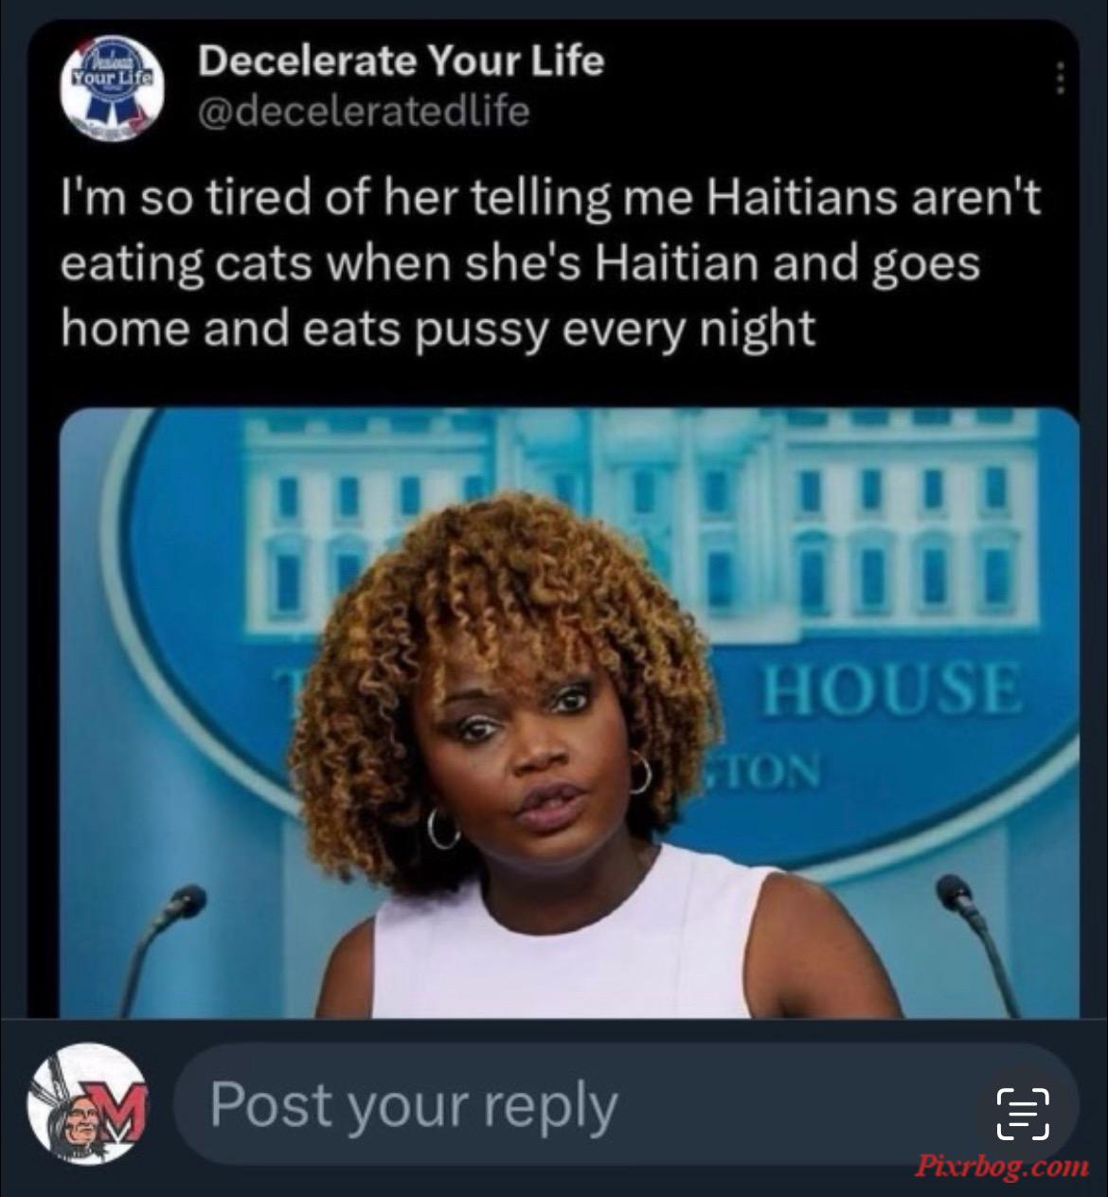Image resolution: width=1108 pixels, height=1197 pixels.
Task: Open the attached press briefing photo
Action: (569, 712)
